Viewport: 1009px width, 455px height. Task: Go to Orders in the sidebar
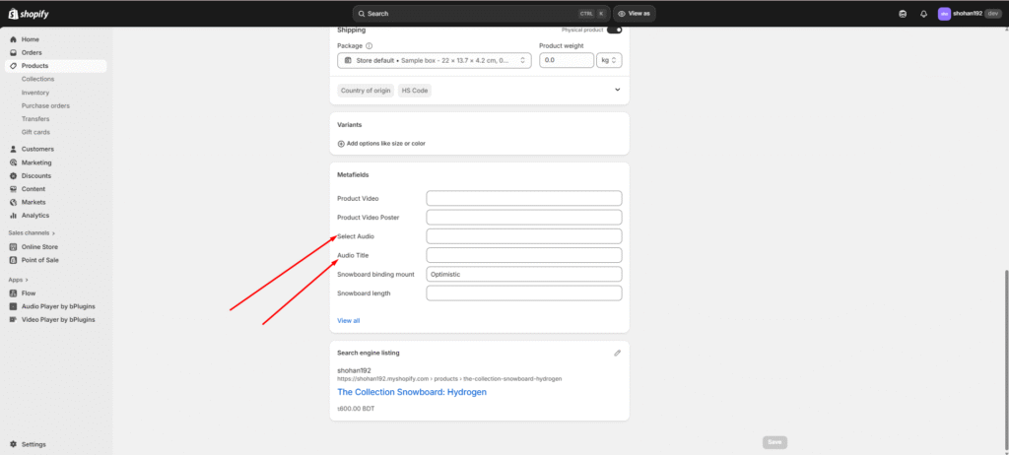(32, 52)
